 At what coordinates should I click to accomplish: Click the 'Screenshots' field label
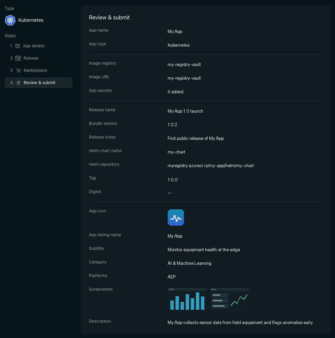[101, 289]
